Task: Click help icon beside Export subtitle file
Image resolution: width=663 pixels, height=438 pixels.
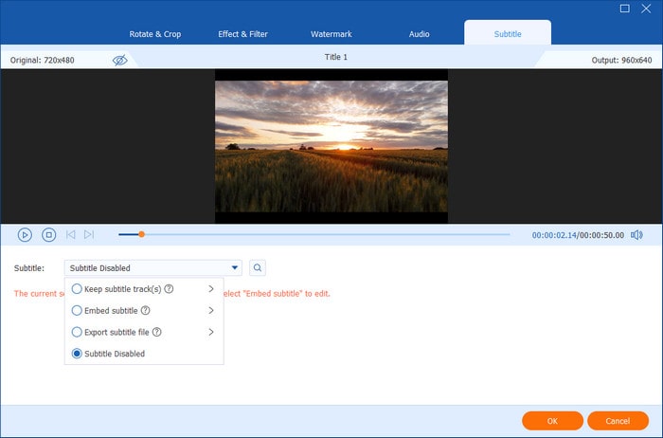Action: (156, 332)
